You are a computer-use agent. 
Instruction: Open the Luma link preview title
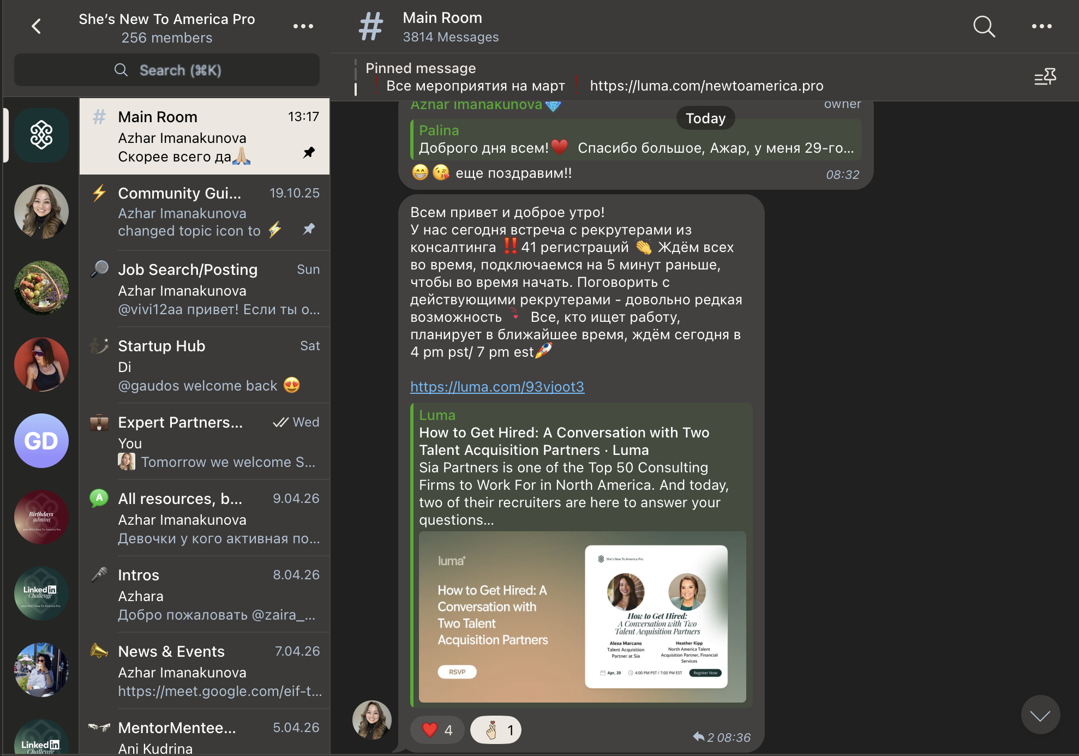(564, 441)
